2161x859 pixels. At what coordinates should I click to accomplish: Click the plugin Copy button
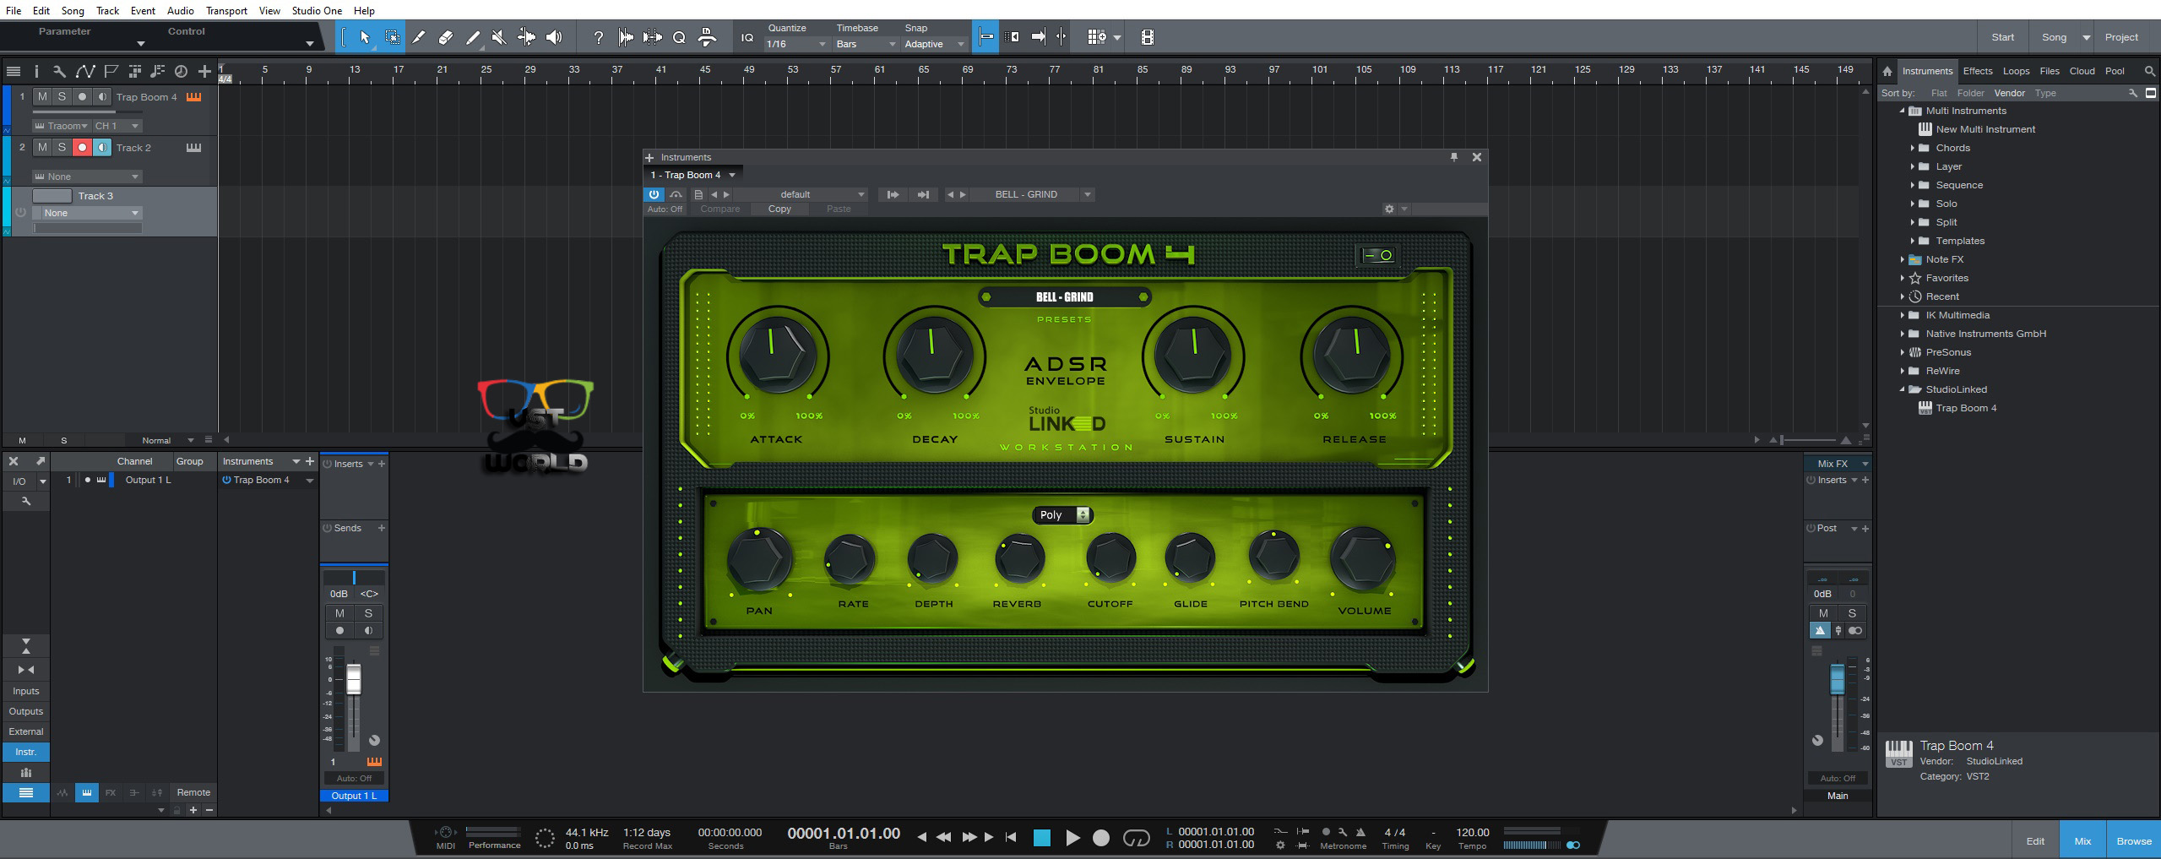pyautogui.click(x=779, y=209)
